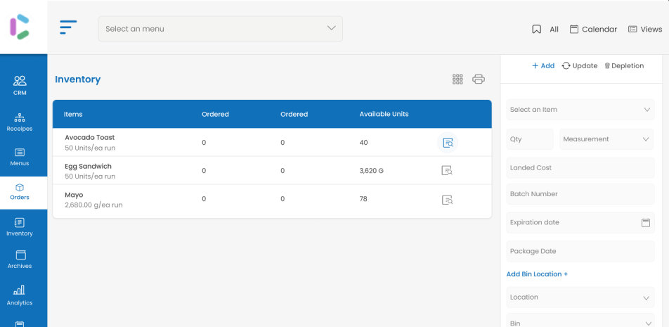Image resolution: width=669 pixels, height=327 pixels.
Task: Expand the Bin dropdown
Action: coord(580,321)
